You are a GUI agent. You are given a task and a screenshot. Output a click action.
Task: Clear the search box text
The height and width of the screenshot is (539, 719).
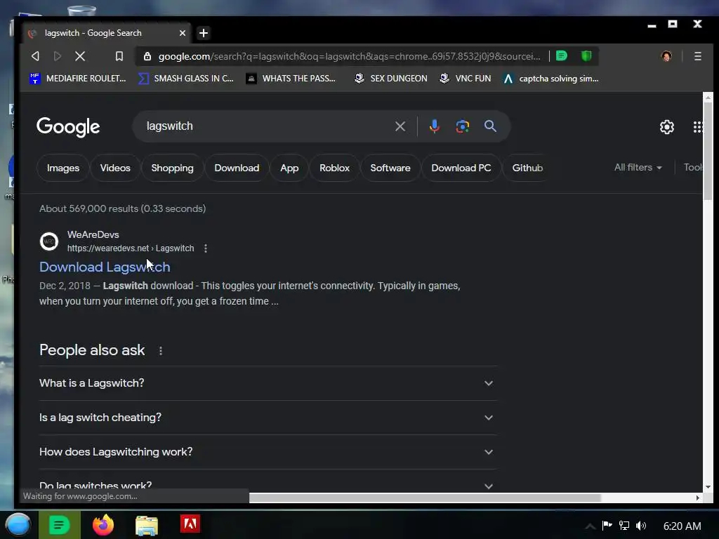[x=400, y=126]
